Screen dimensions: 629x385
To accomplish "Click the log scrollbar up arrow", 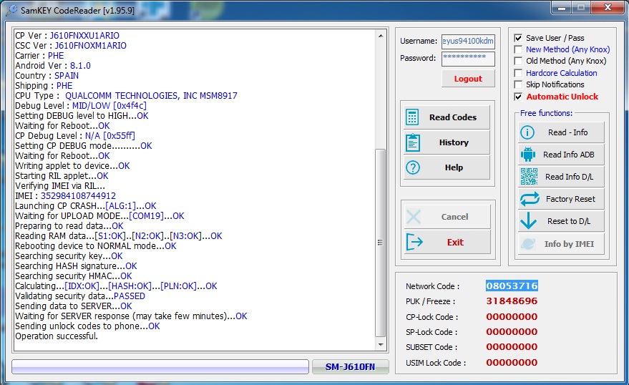I will click(x=380, y=36).
